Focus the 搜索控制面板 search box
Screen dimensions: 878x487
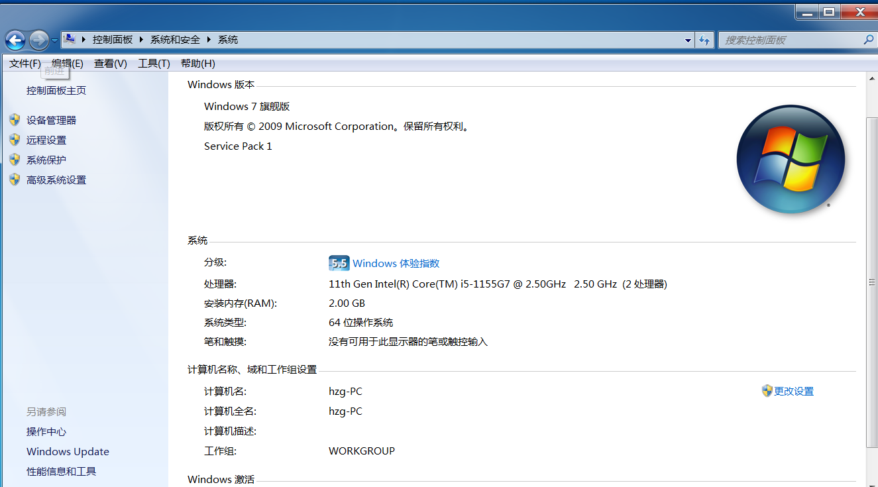[x=791, y=40]
